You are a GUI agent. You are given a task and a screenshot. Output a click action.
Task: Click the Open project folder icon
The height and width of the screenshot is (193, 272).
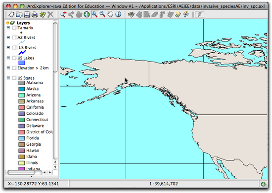pyautogui.click(x=19, y=14)
